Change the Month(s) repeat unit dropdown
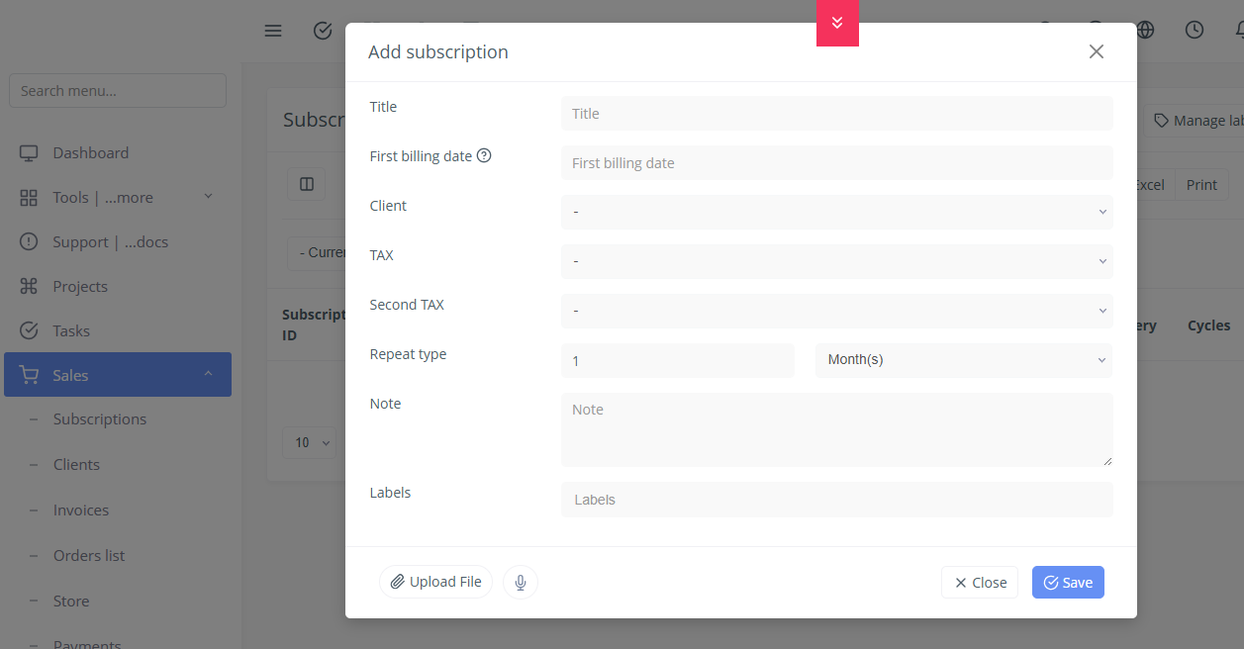 click(x=963, y=360)
